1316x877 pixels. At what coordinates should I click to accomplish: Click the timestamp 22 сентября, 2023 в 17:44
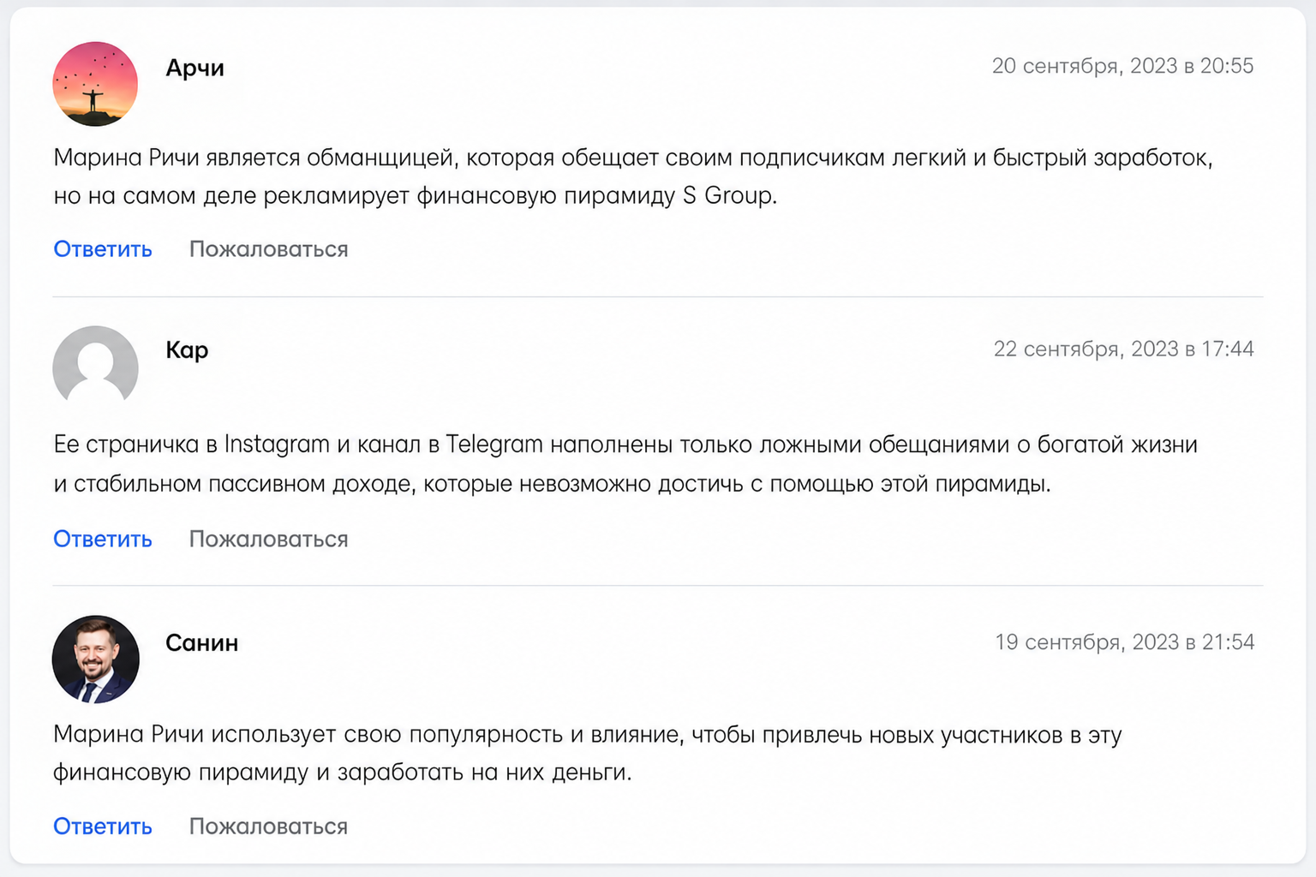[x=1123, y=349]
